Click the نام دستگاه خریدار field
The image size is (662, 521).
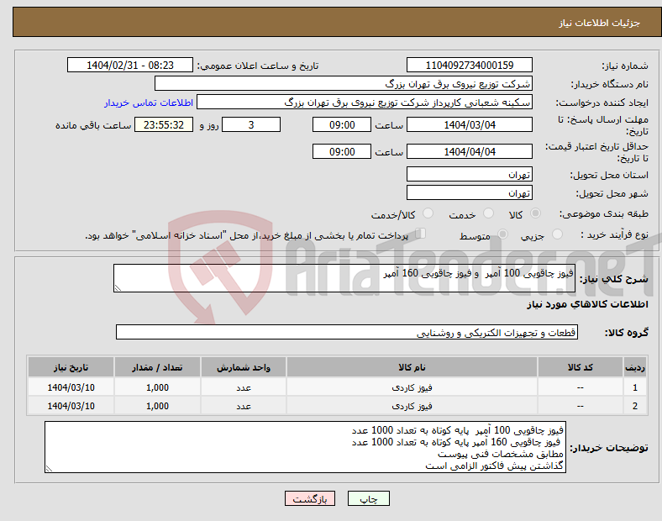(x=344, y=83)
